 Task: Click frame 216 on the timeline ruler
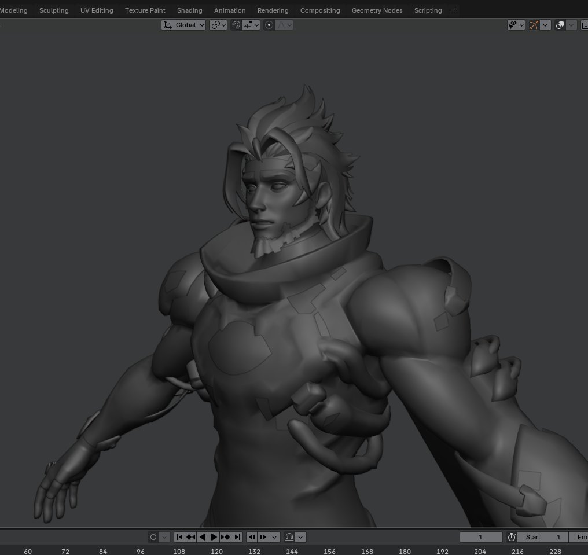point(517,552)
